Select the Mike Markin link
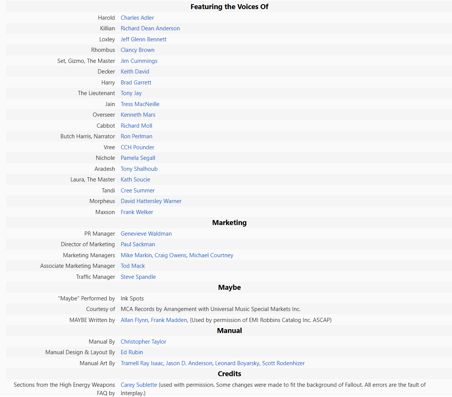This screenshot has height=397, width=452. [x=136, y=255]
